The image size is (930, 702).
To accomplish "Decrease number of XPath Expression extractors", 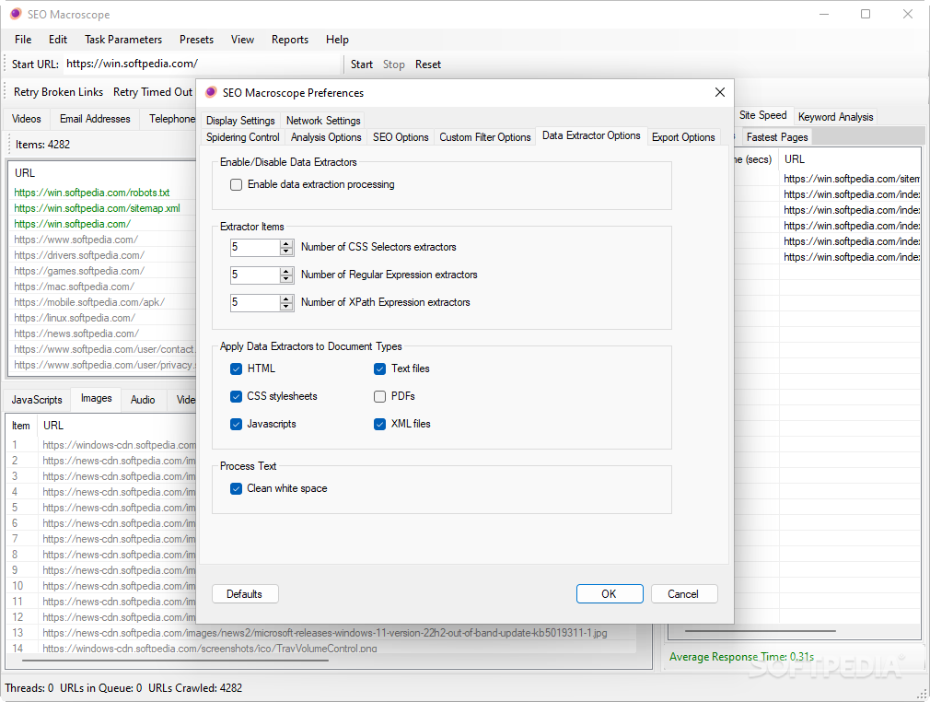I will [286, 306].
